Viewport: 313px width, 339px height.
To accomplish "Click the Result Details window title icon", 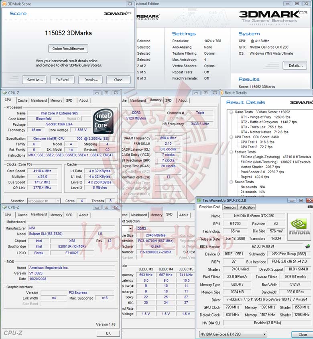I will coord(222,93).
